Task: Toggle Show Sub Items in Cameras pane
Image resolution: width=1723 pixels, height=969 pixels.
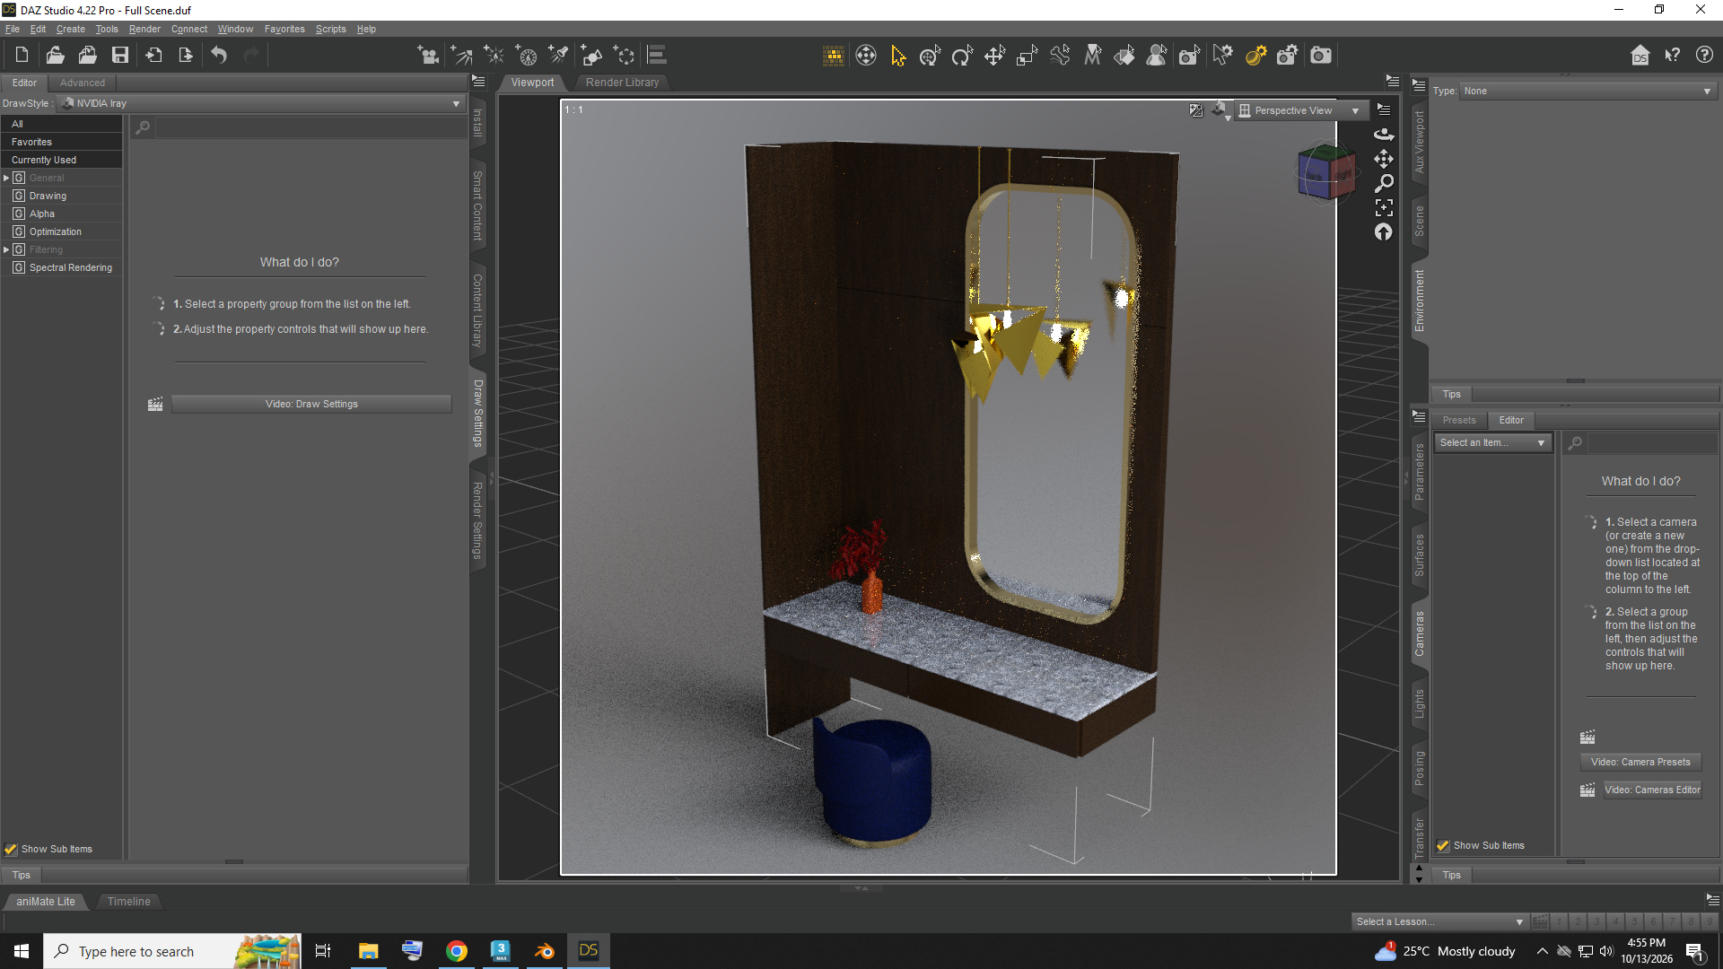Action: (x=1443, y=845)
